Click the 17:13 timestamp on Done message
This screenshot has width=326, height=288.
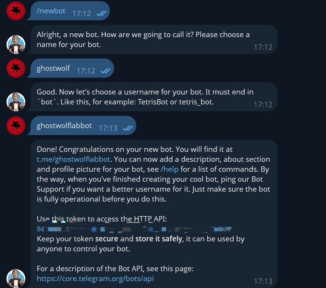(x=263, y=281)
